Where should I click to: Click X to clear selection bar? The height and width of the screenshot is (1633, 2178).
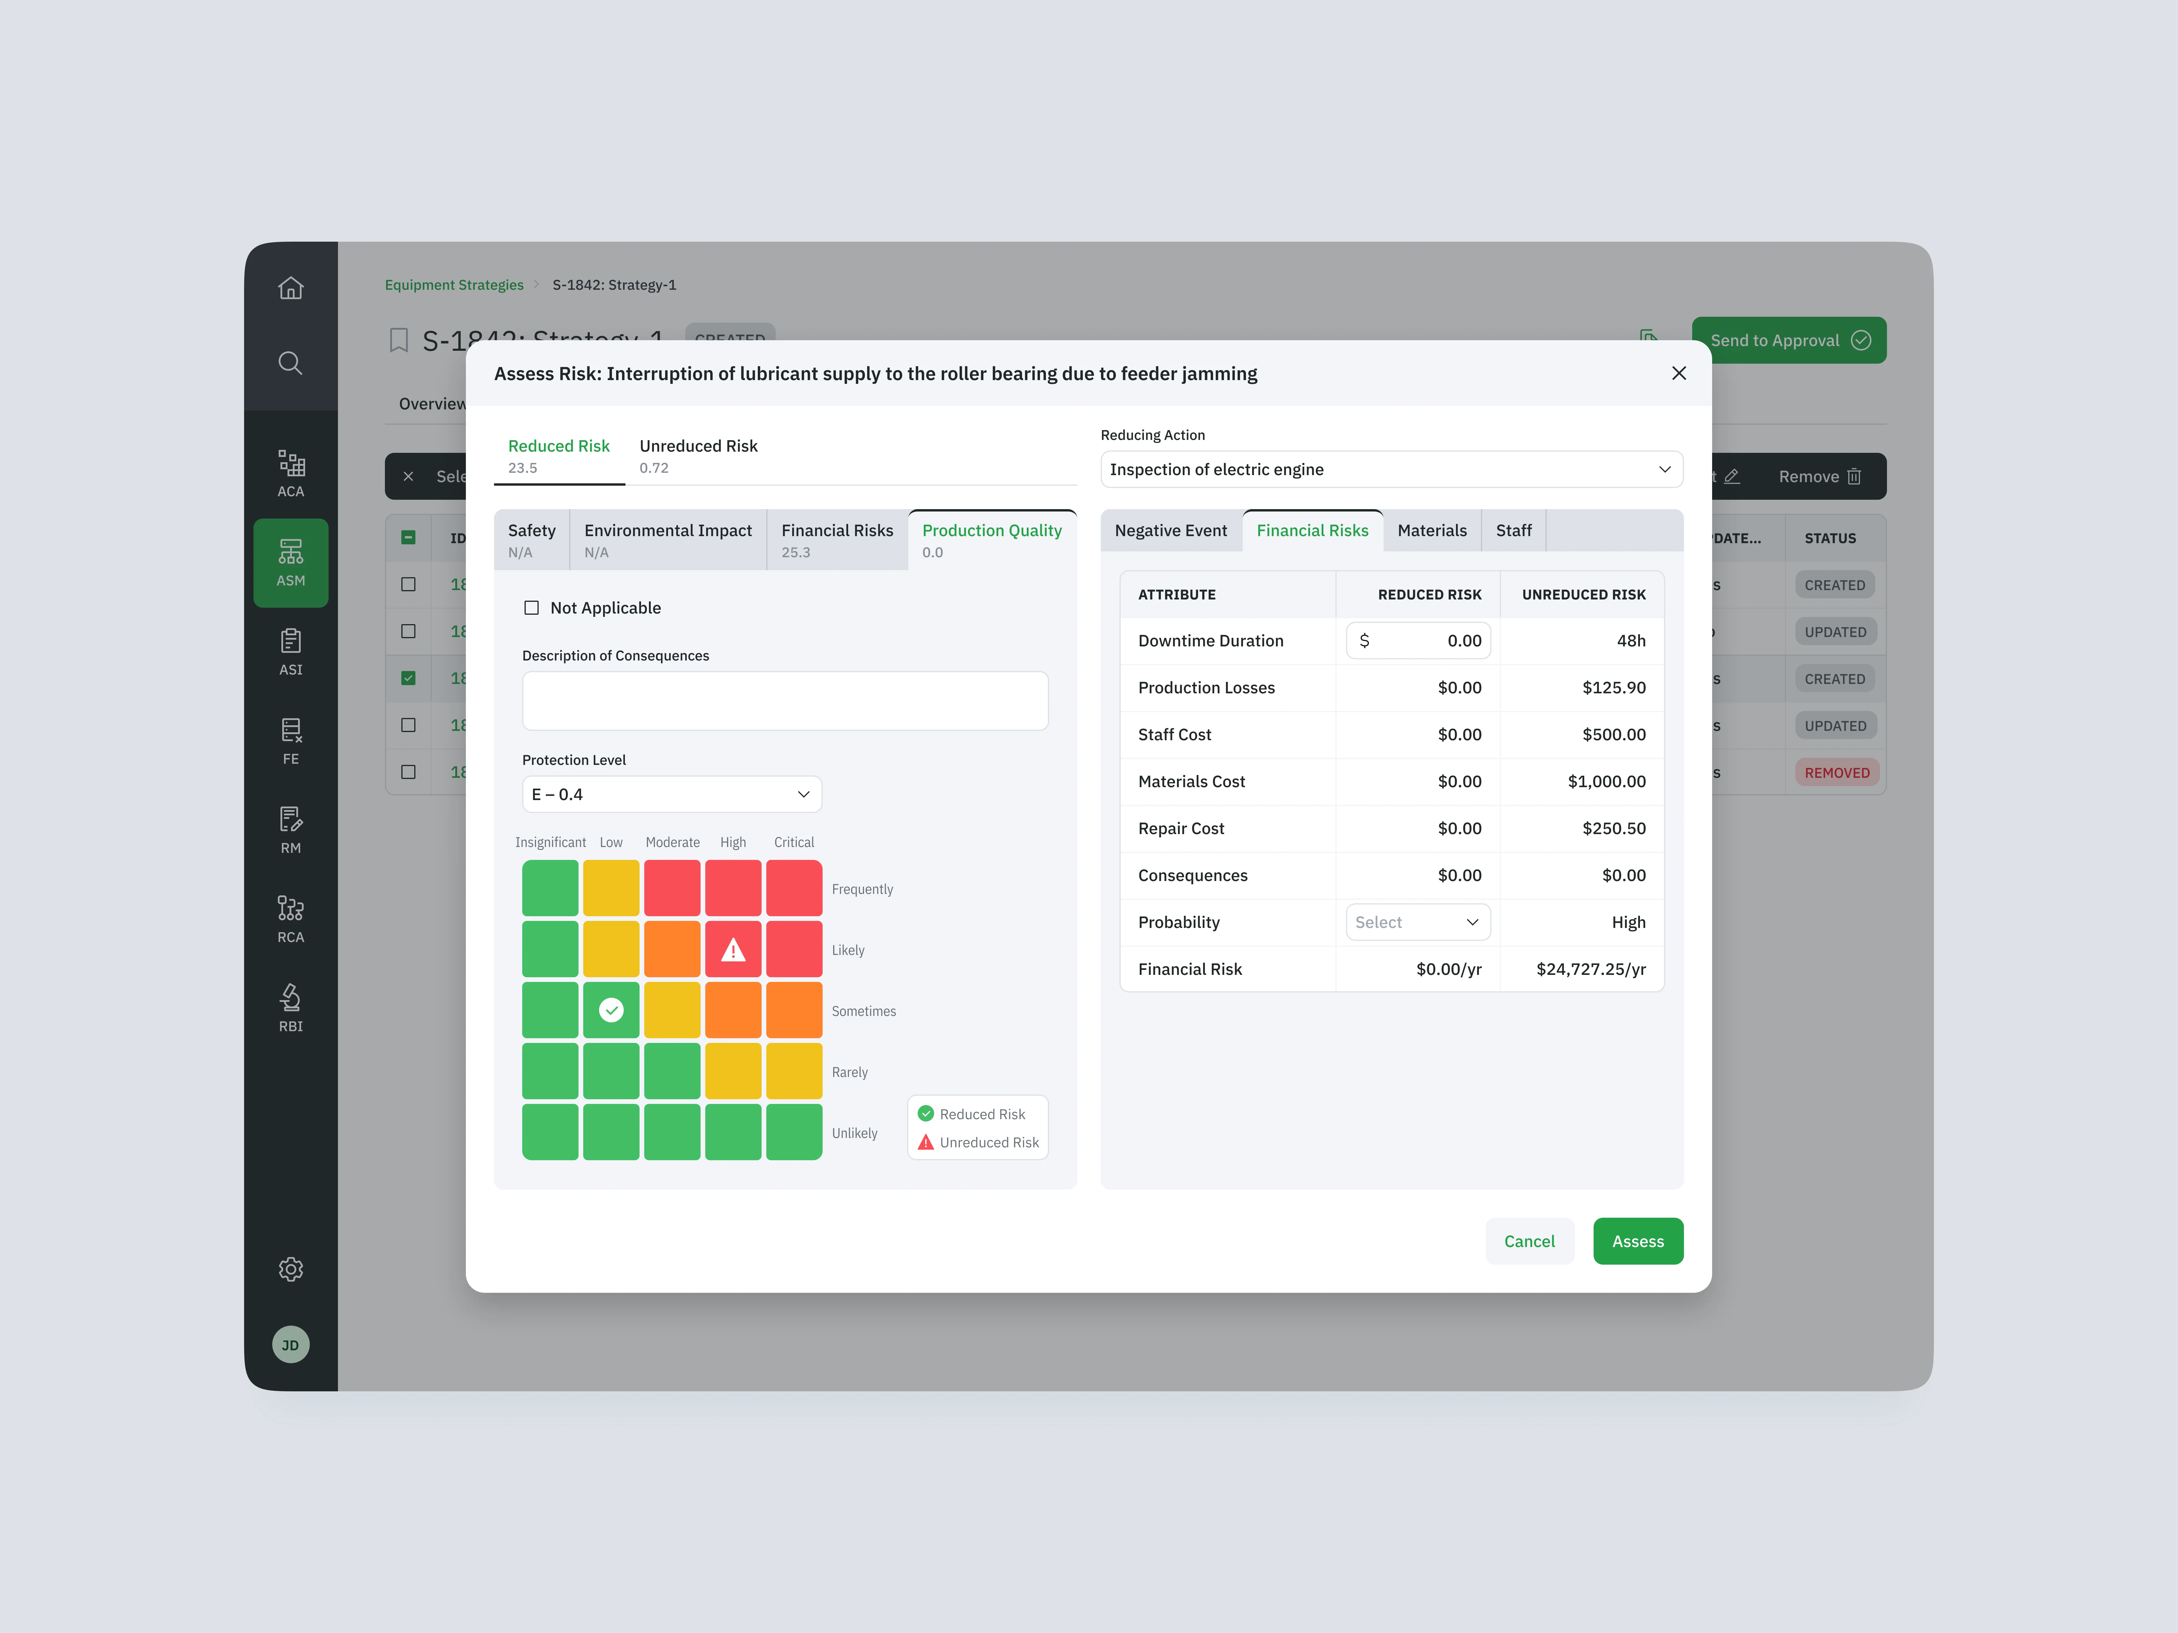pyautogui.click(x=409, y=476)
